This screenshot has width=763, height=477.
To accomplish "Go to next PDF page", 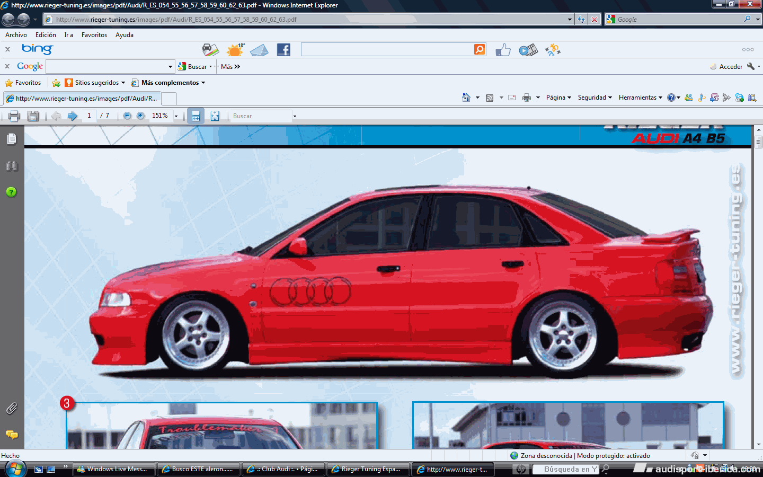I will [73, 116].
